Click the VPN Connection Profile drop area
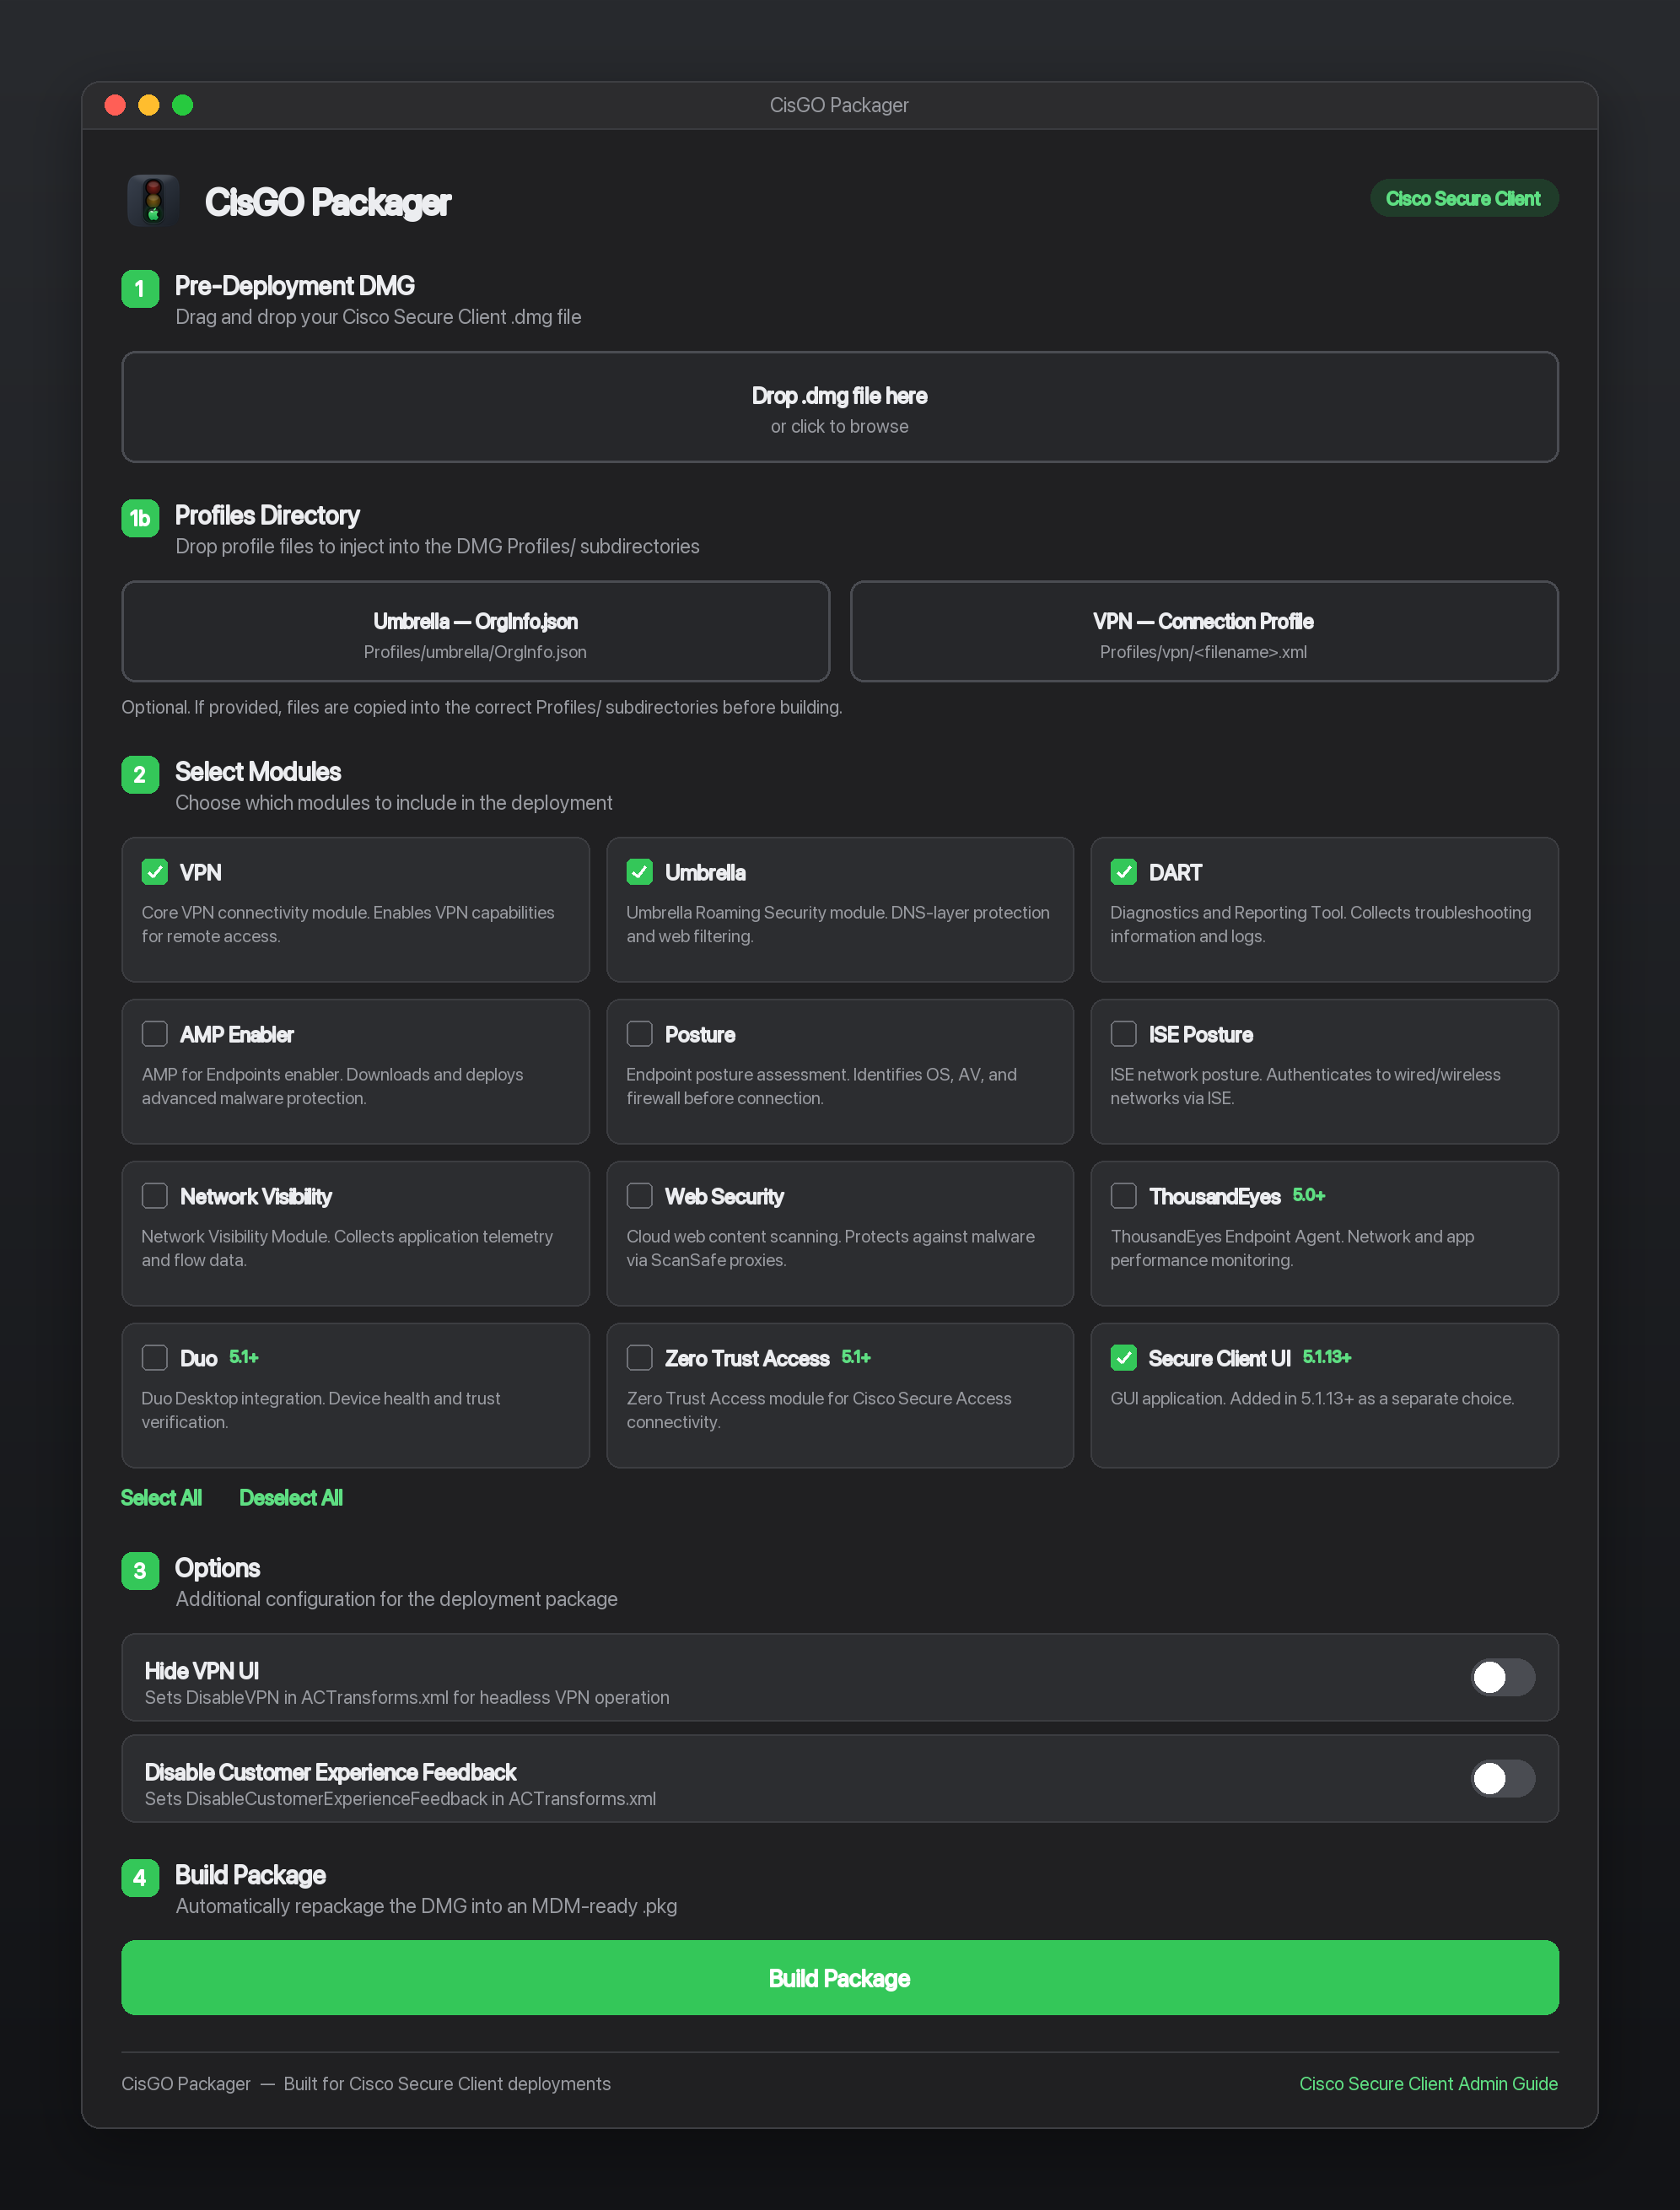The width and height of the screenshot is (1680, 2210). [x=1203, y=632]
